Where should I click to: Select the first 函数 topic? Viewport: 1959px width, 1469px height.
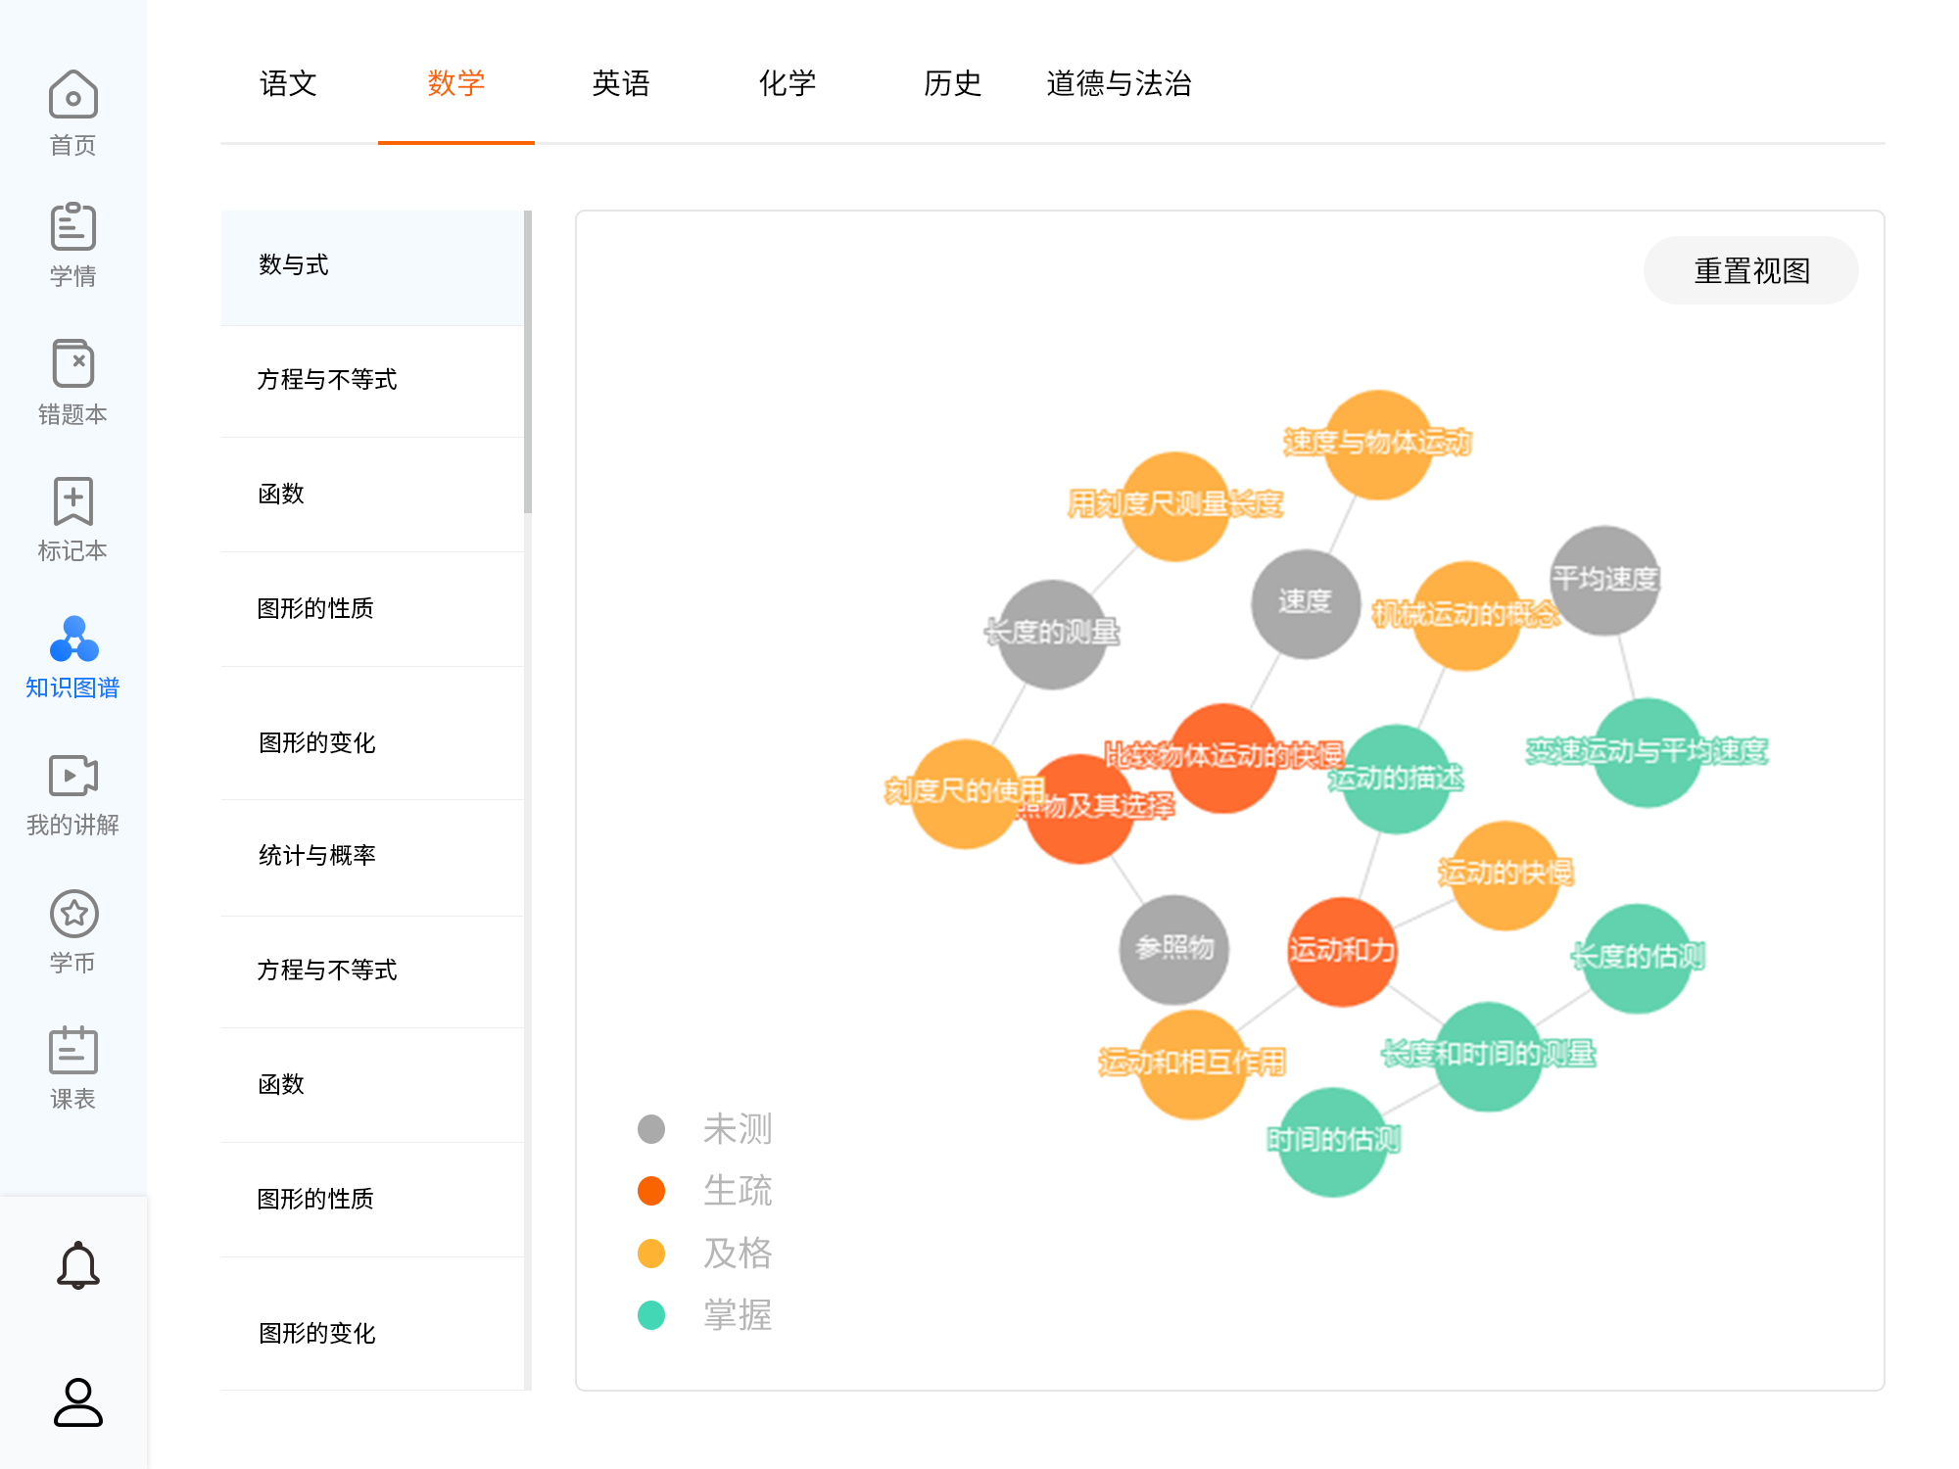pos(372,495)
